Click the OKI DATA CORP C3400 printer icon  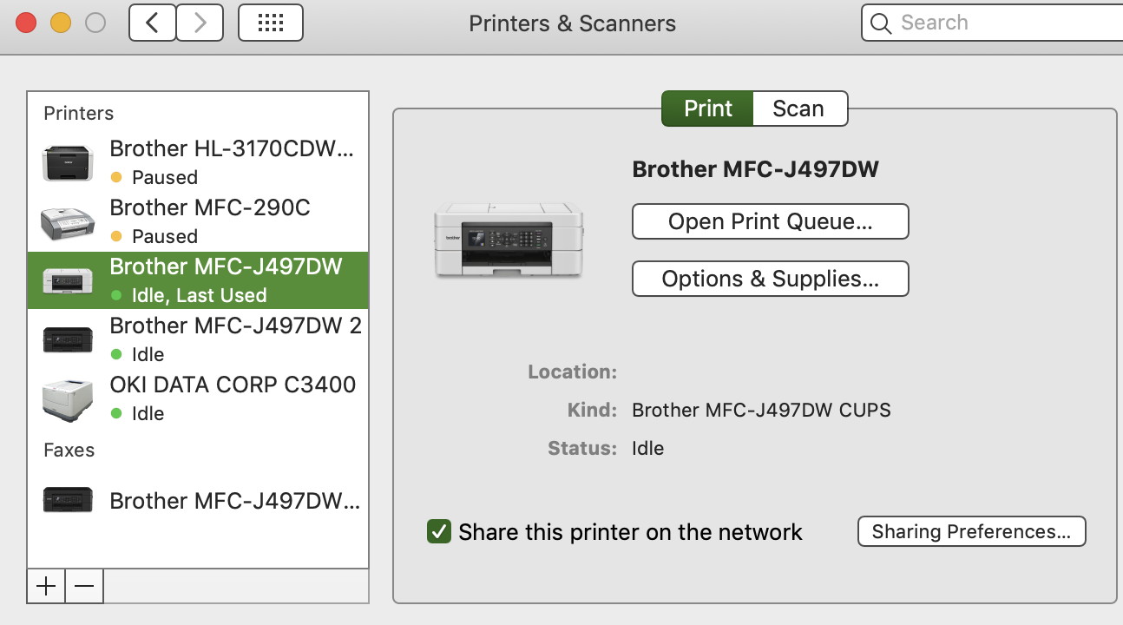coord(68,399)
